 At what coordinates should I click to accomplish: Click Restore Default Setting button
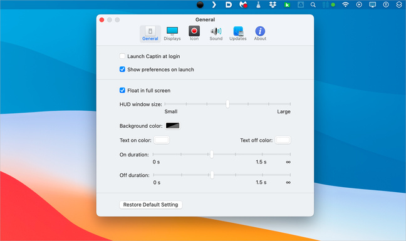point(151,205)
